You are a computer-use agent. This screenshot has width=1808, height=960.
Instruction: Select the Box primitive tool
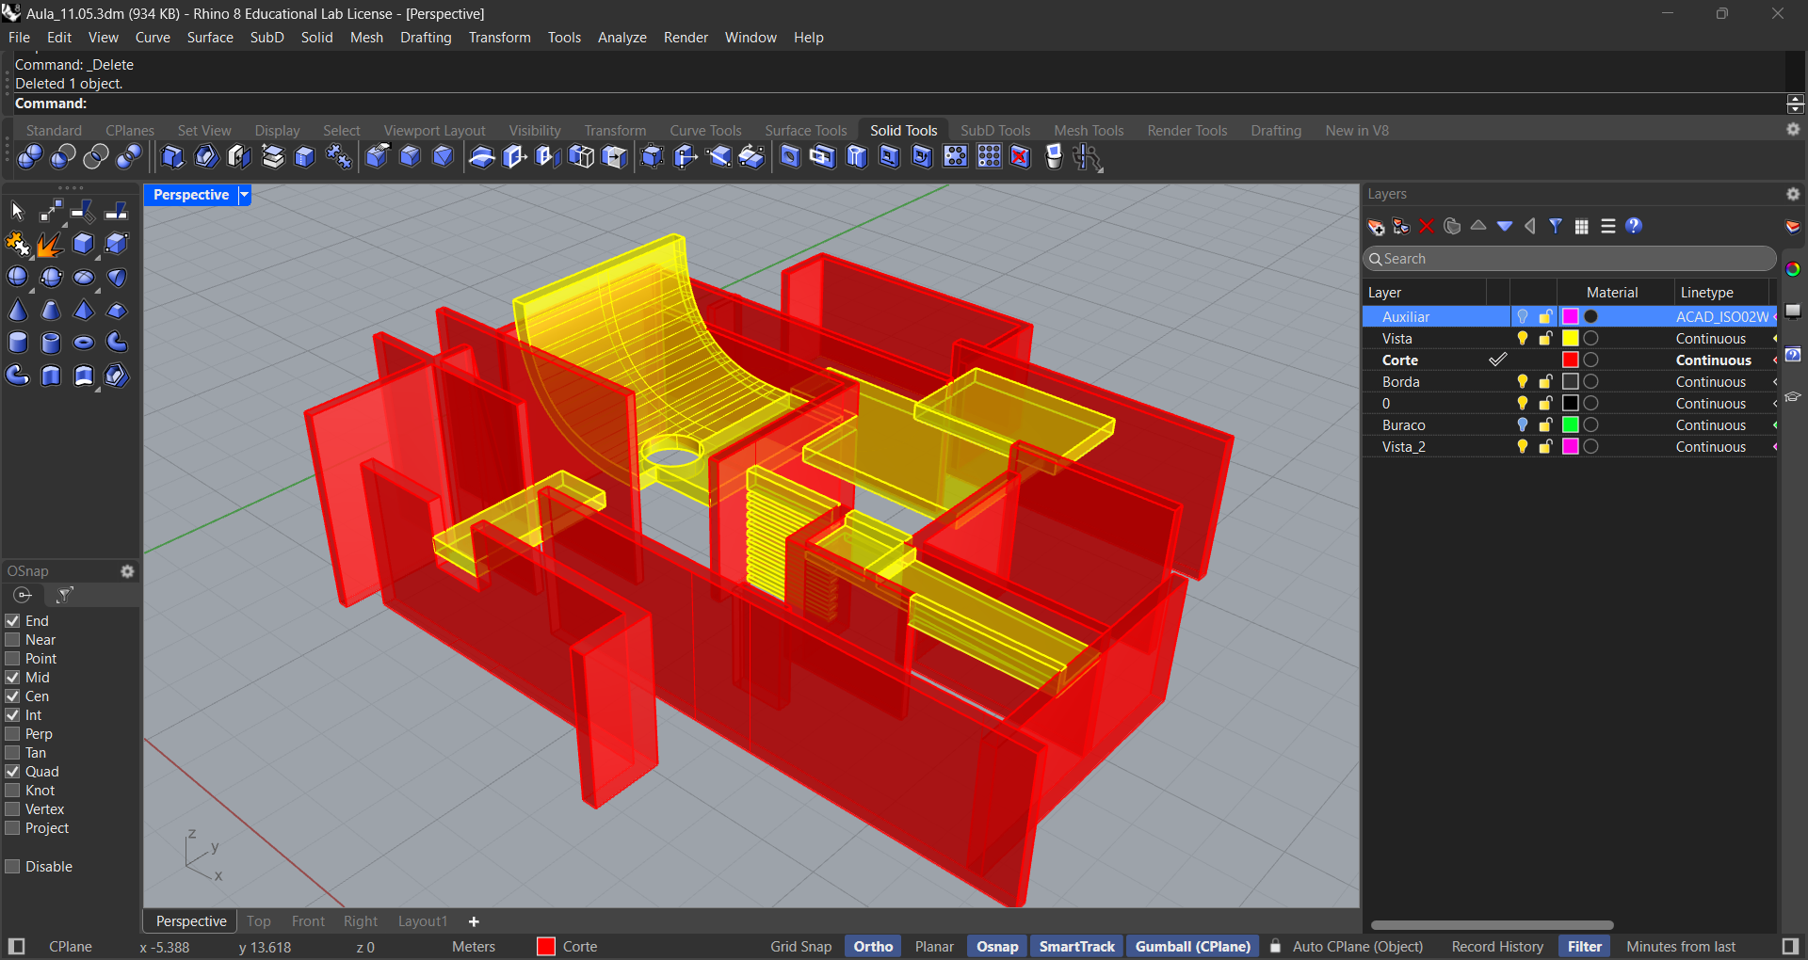[84, 245]
